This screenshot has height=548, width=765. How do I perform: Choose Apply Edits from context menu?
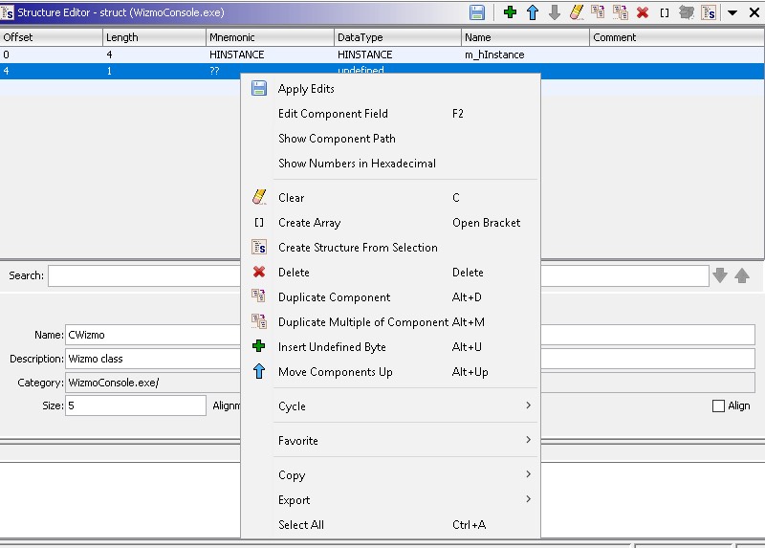tap(390, 89)
